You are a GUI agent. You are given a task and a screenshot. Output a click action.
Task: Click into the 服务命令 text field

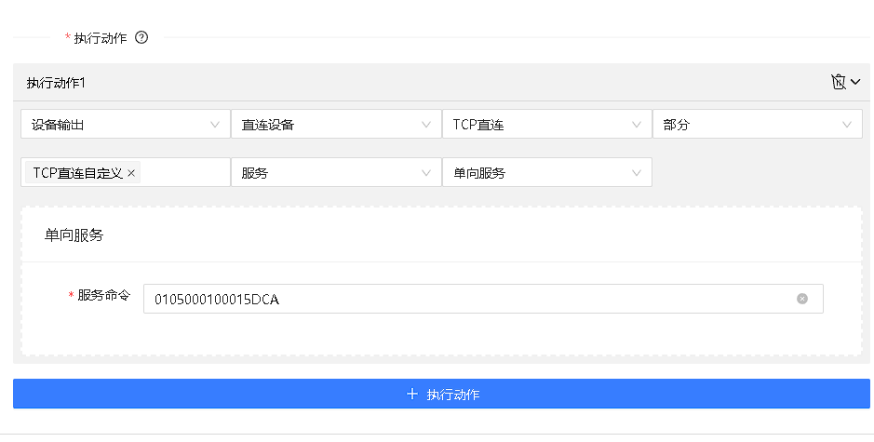[465, 299]
